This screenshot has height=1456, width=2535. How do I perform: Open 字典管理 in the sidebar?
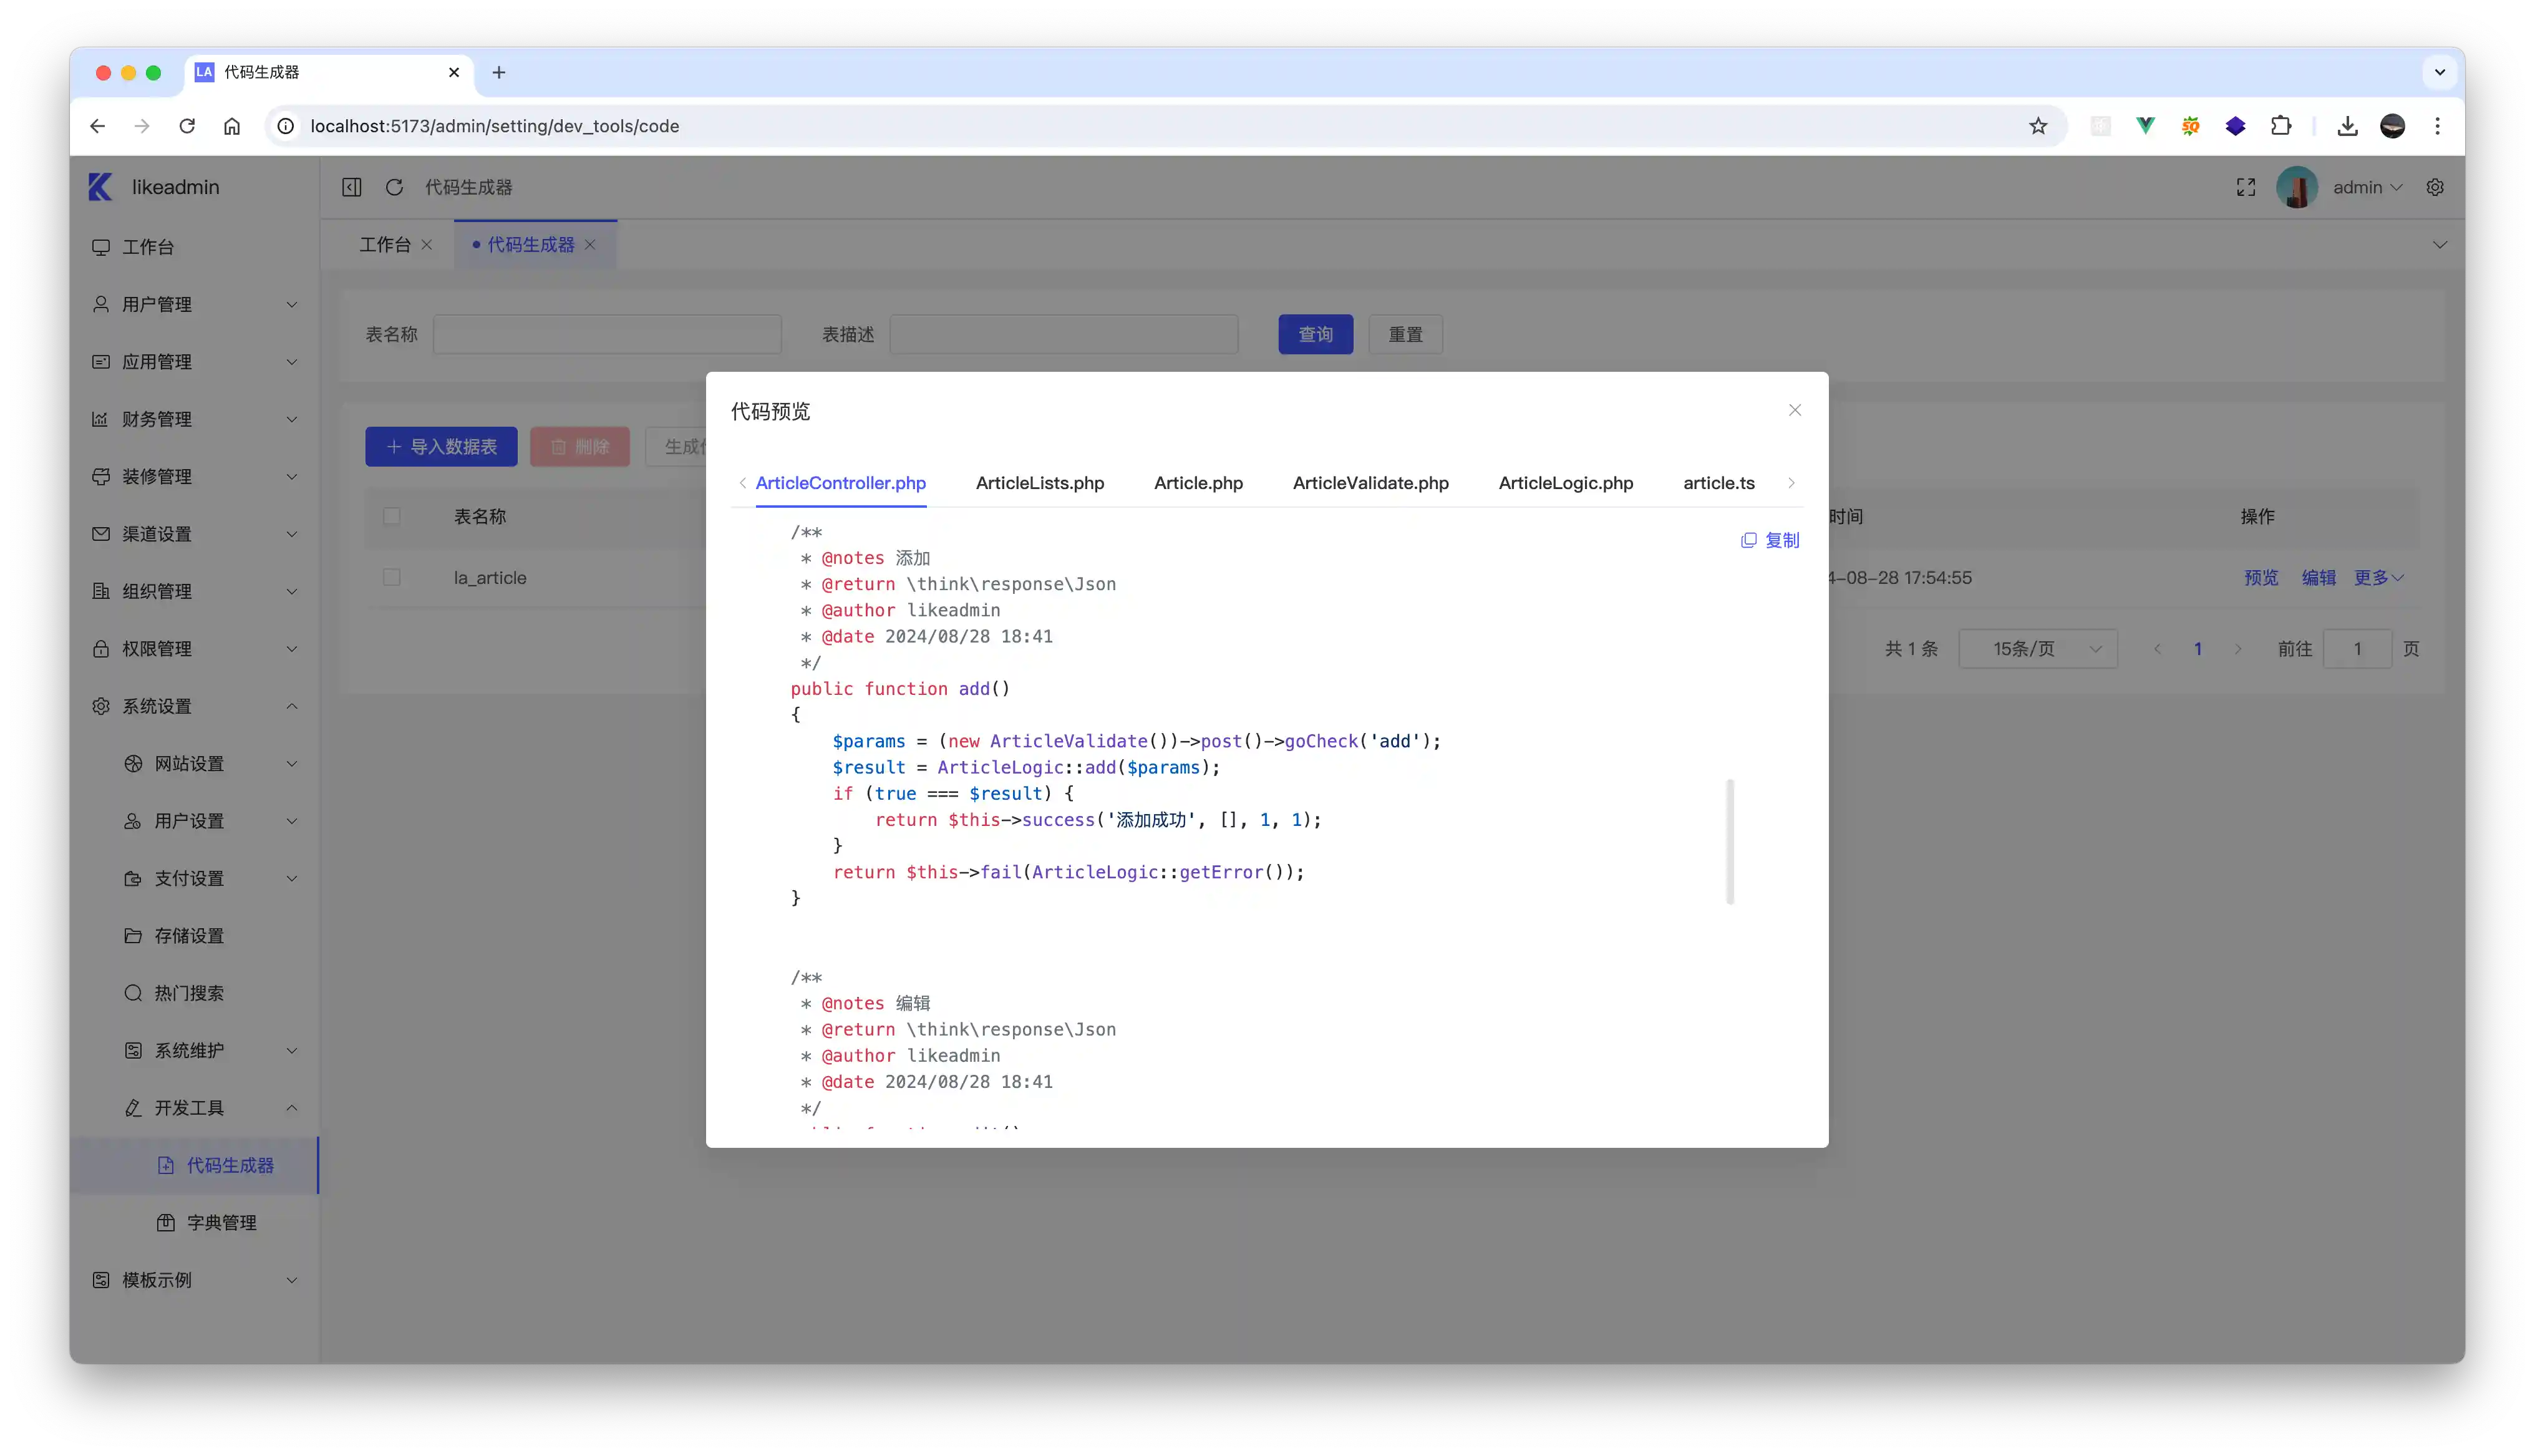tap(221, 1222)
